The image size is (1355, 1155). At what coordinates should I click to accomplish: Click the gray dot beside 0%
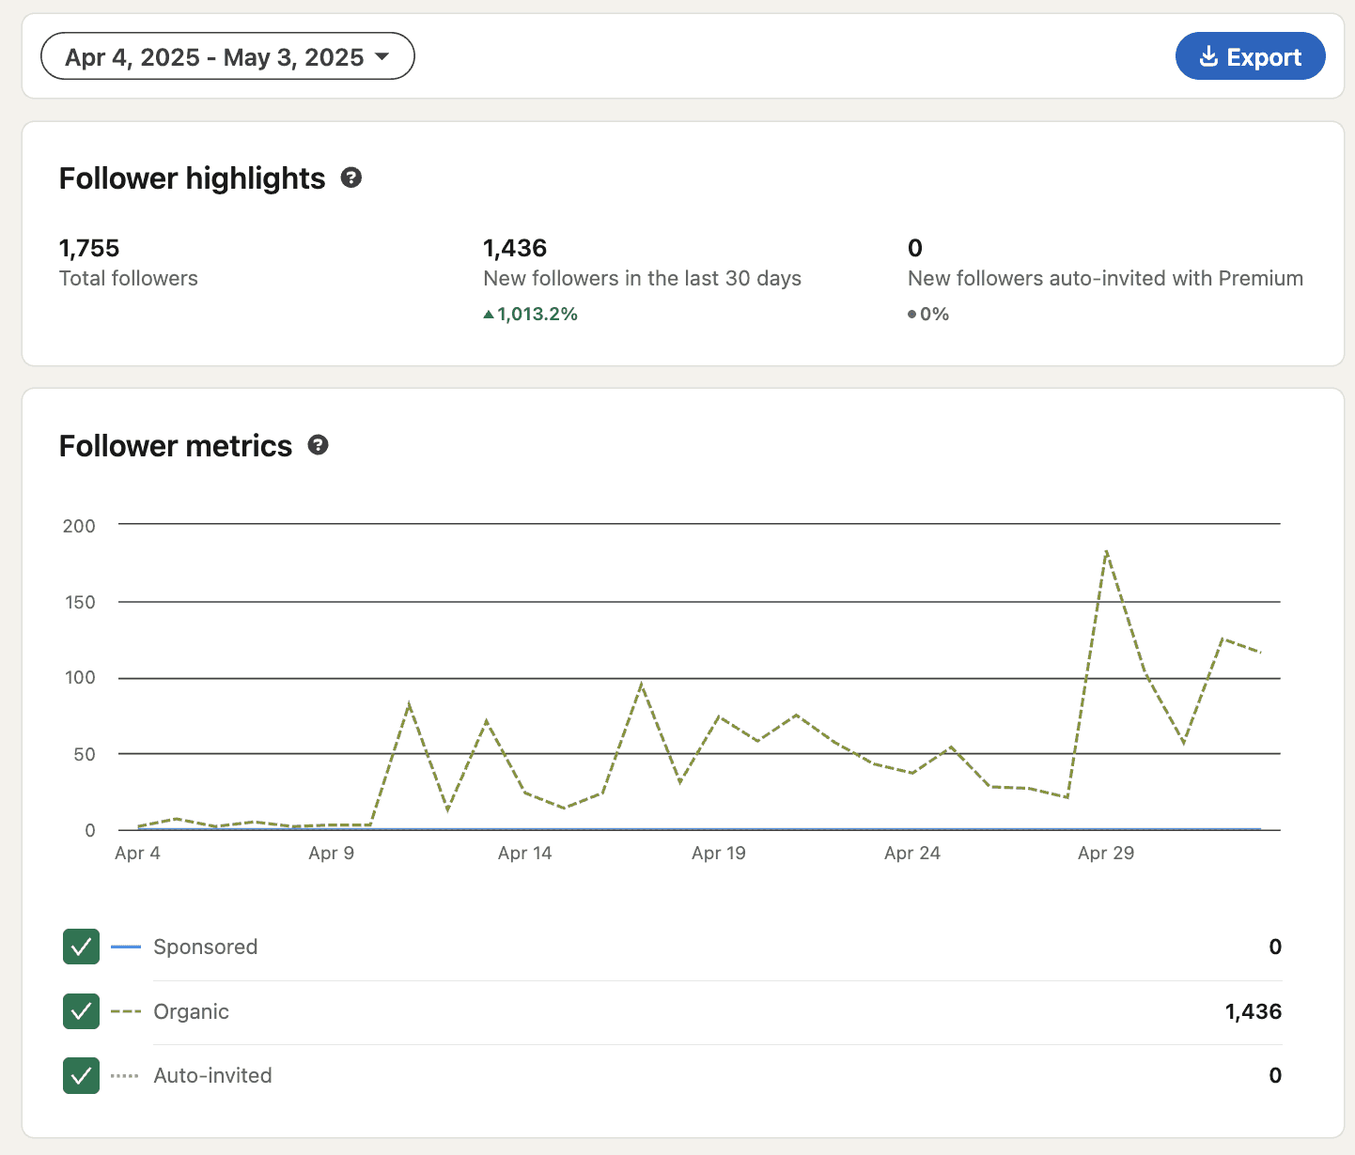[911, 315]
